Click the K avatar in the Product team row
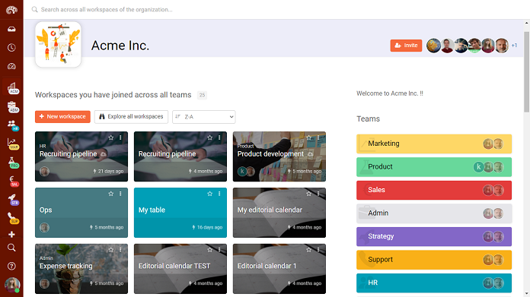This screenshot has height=297, width=530. [478, 167]
